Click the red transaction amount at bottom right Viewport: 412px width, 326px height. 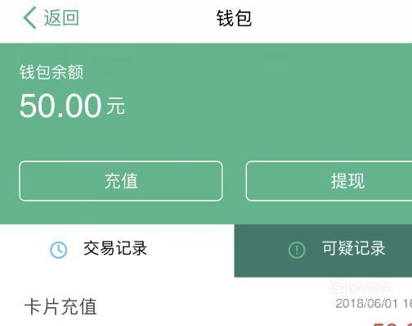point(392,324)
